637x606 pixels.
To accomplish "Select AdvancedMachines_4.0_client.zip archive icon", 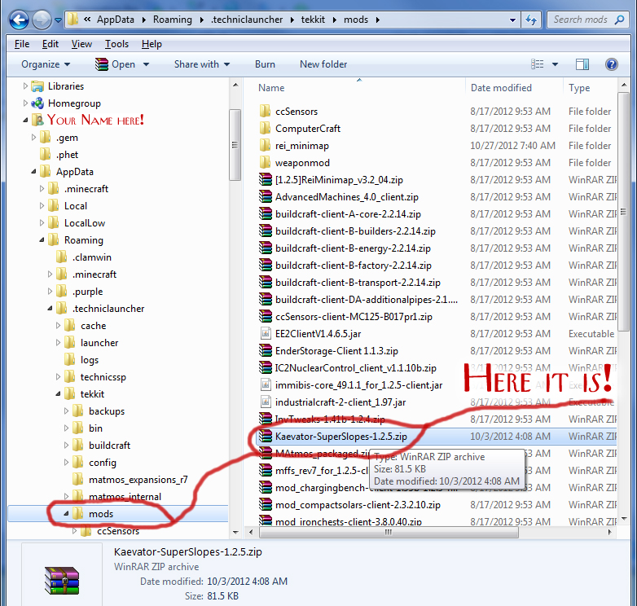I will [x=266, y=196].
